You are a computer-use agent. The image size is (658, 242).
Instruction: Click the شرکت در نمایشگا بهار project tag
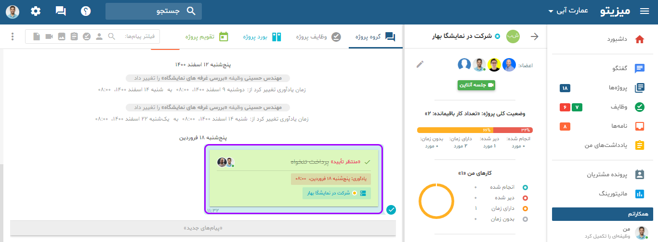(x=336, y=193)
